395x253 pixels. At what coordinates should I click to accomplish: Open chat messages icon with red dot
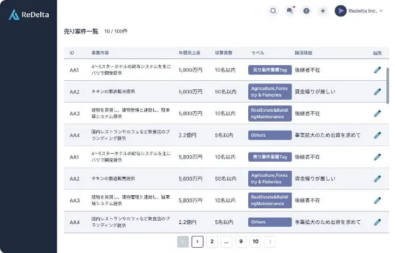[290, 11]
